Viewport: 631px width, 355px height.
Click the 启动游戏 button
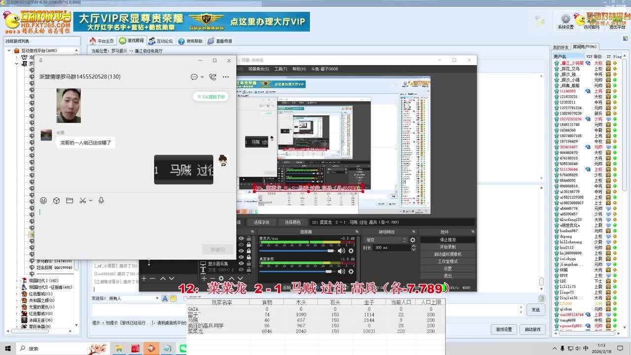click(x=532, y=329)
